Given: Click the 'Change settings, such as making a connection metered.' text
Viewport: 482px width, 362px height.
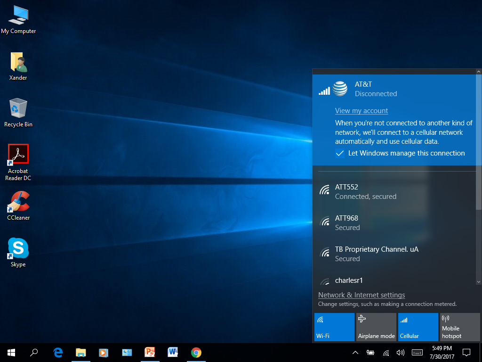Looking at the screenshot, I should [387, 304].
